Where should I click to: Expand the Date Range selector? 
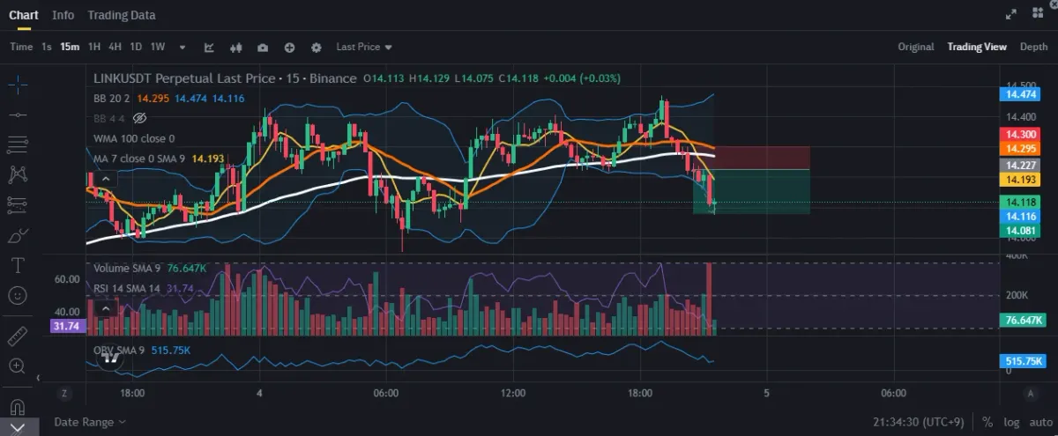[x=89, y=422]
